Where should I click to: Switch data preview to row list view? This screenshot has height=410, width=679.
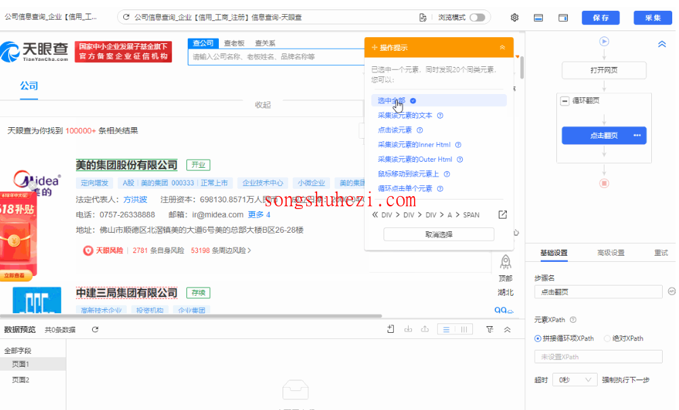click(x=446, y=329)
